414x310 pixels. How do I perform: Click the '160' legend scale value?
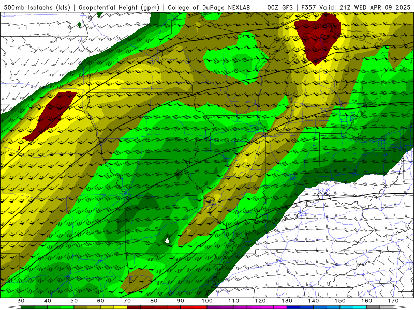(x=367, y=301)
